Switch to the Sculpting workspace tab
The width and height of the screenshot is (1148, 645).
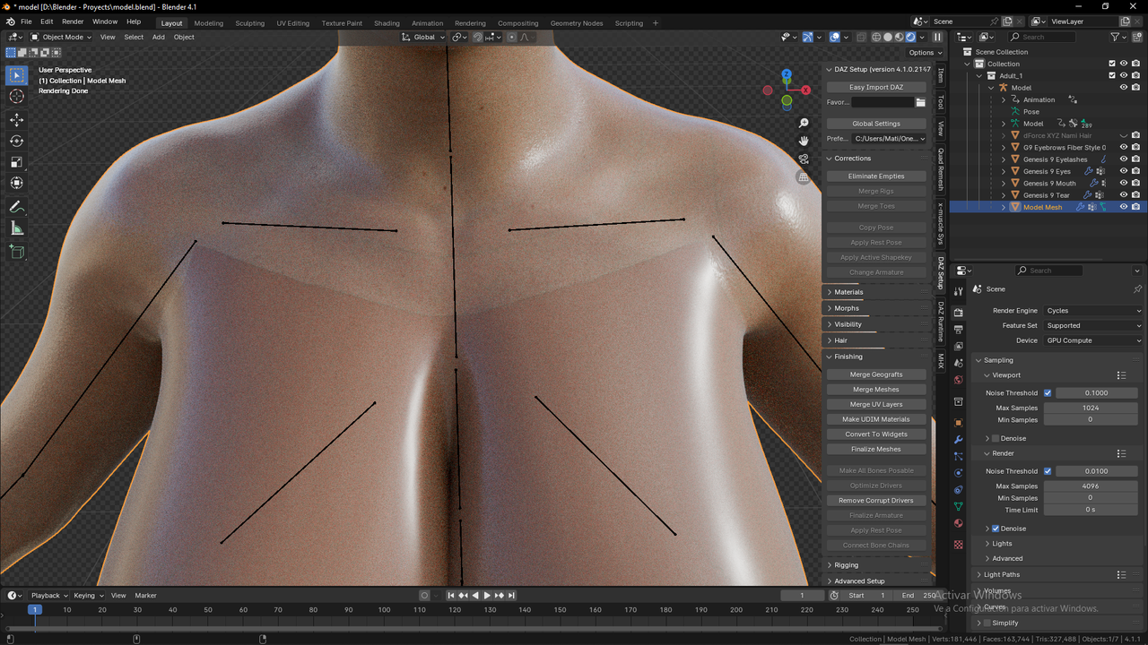[x=250, y=23]
